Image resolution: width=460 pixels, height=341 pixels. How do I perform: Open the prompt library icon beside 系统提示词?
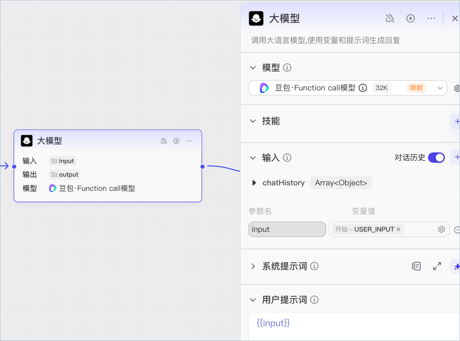416,266
